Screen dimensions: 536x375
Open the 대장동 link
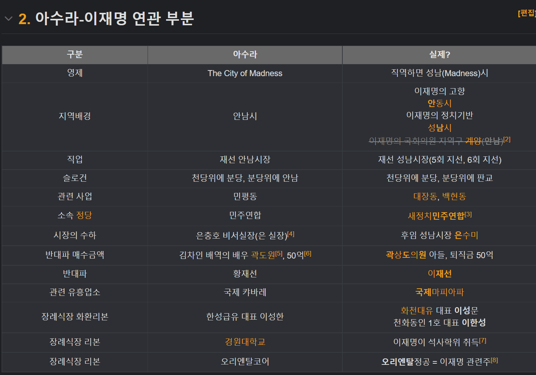coord(425,196)
